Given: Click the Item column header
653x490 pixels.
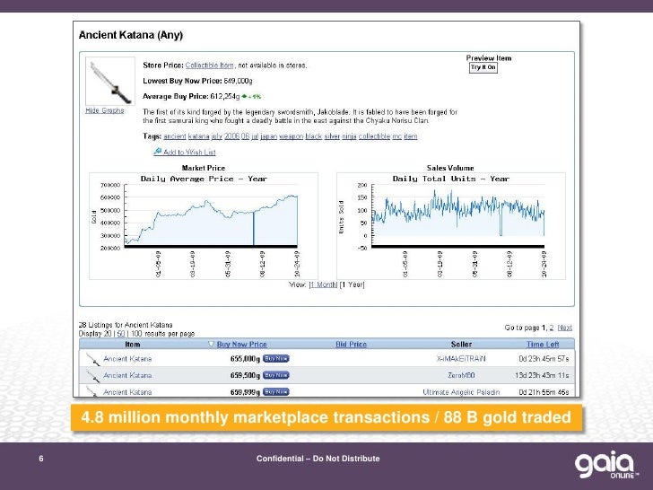Looking at the screenshot, I should (133, 345).
